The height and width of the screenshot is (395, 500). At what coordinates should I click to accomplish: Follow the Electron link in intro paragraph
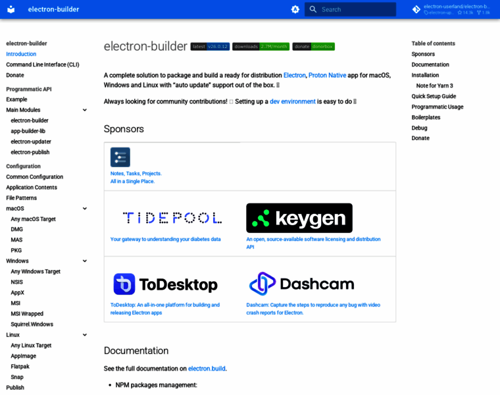(294, 75)
